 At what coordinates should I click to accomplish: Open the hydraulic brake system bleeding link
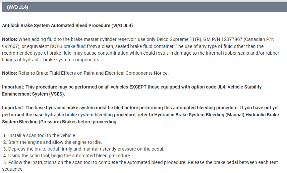[x=78, y=115]
